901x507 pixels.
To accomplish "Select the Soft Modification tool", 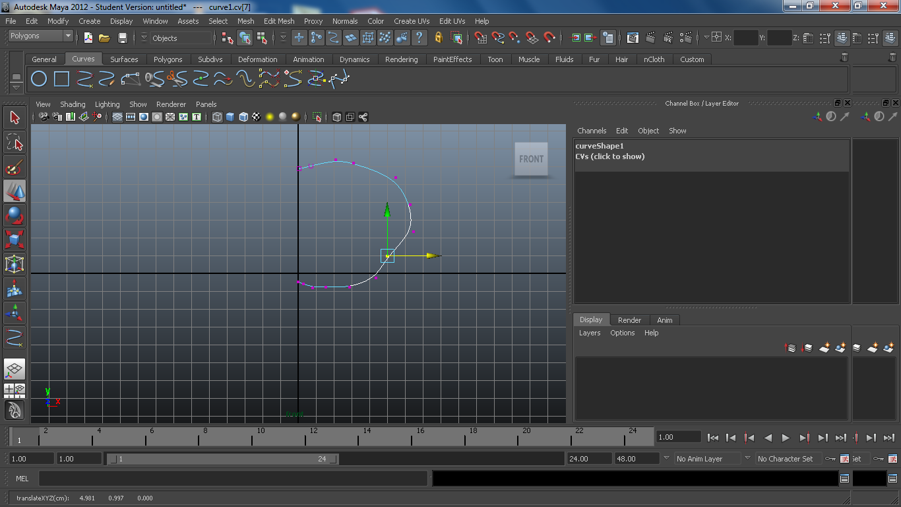I will coord(15,288).
